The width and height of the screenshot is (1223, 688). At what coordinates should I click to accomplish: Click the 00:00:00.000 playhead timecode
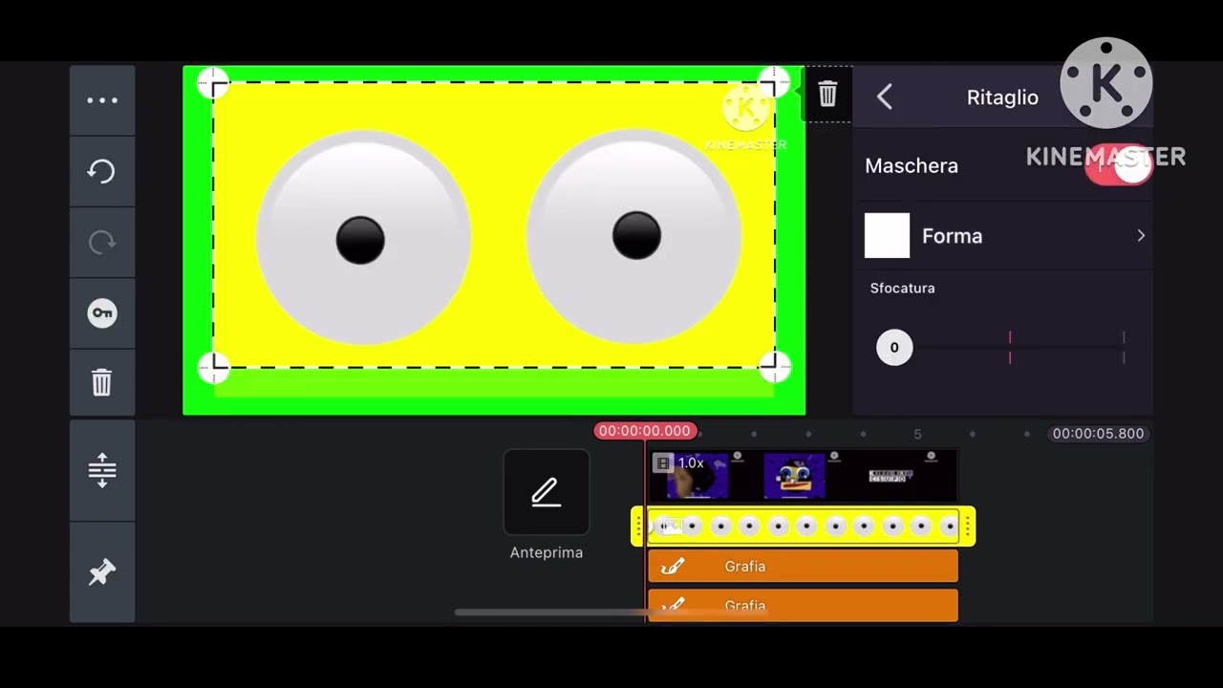(x=645, y=431)
